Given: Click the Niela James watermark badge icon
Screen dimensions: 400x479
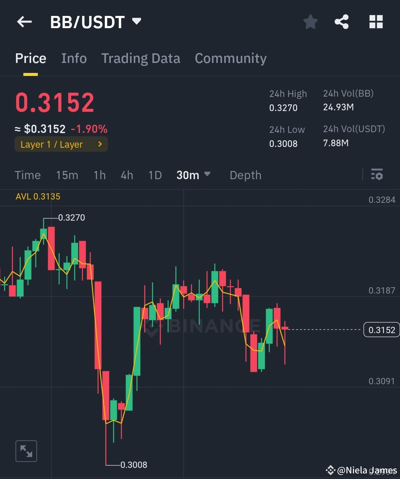Looking at the screenshot, I should 330,470.
